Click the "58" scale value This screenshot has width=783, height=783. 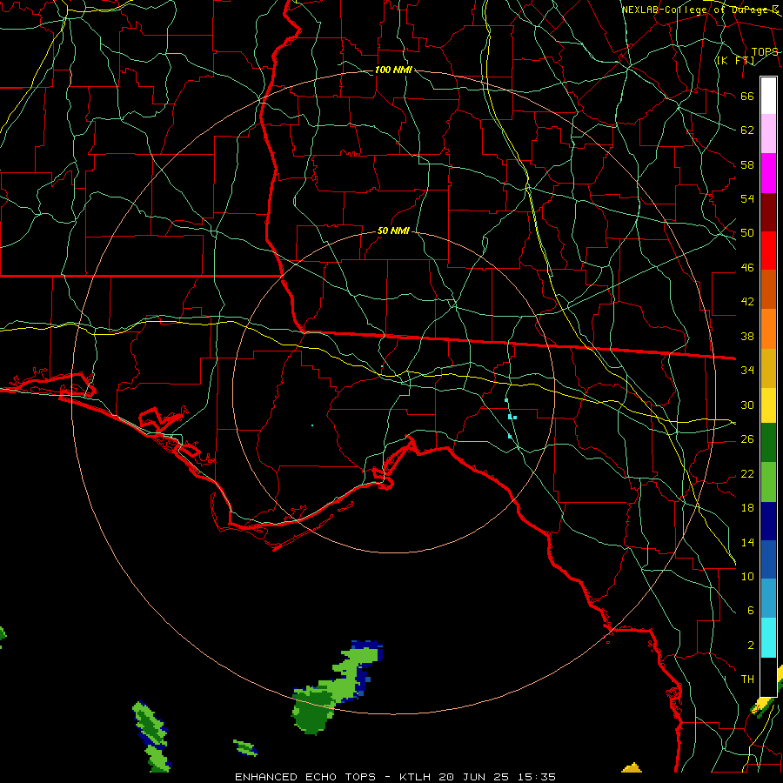pyautogui.click(x=747, y=164)
